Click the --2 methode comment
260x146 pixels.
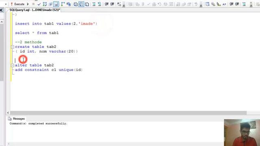pyautogui.click(x=28, y=42)
